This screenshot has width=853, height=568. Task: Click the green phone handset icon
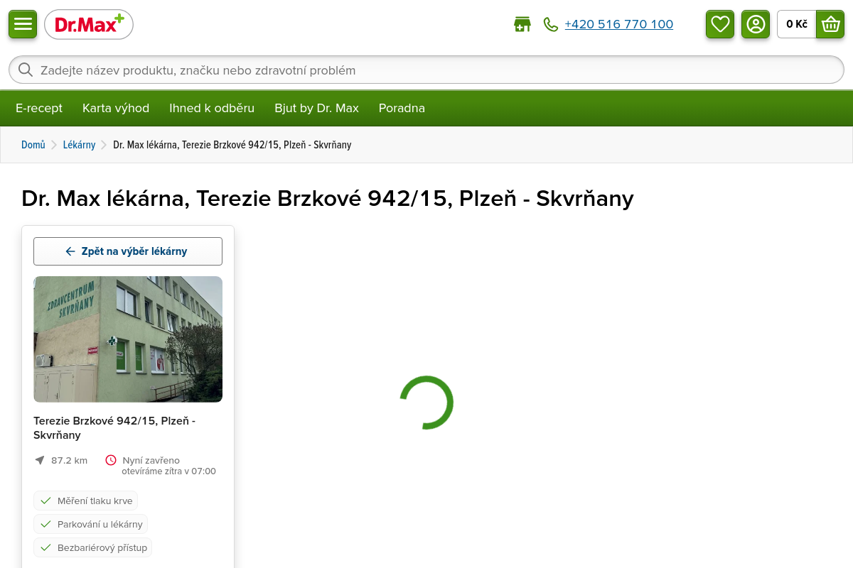pyautogui.click(x=551, y=24)
